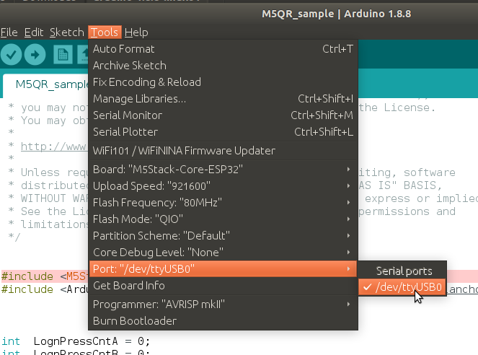Open Serial Plotter

(x=223, y=132)
